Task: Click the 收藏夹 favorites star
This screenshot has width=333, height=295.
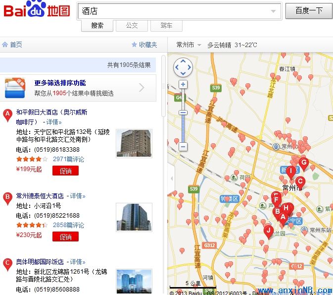Action: tap(134, 45)
